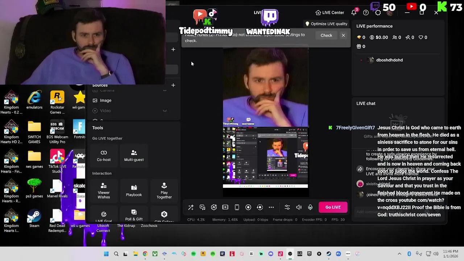The width and height of the screenshot is (464, 261).
Task: Open the Play Together tool
Action: (x=164, y=191)
